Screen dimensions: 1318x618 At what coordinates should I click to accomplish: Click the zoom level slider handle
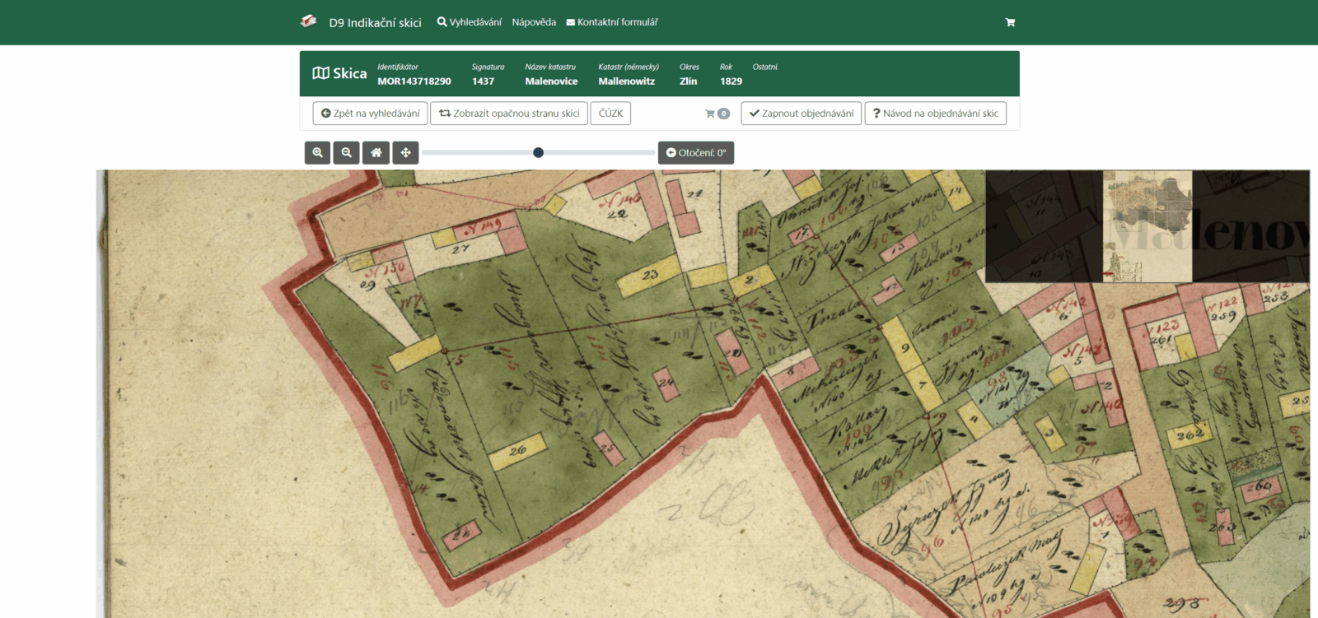538,152
